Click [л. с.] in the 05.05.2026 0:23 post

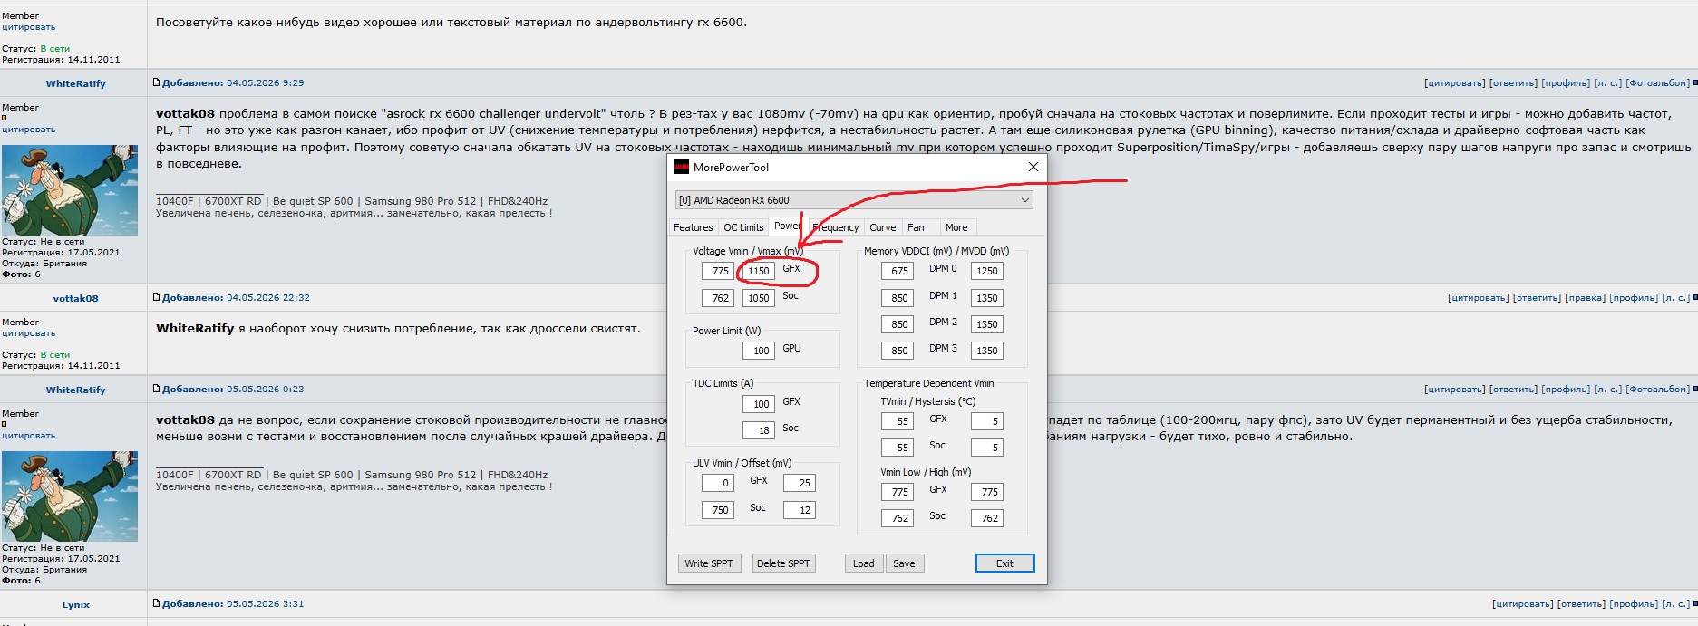point(1607,390)
